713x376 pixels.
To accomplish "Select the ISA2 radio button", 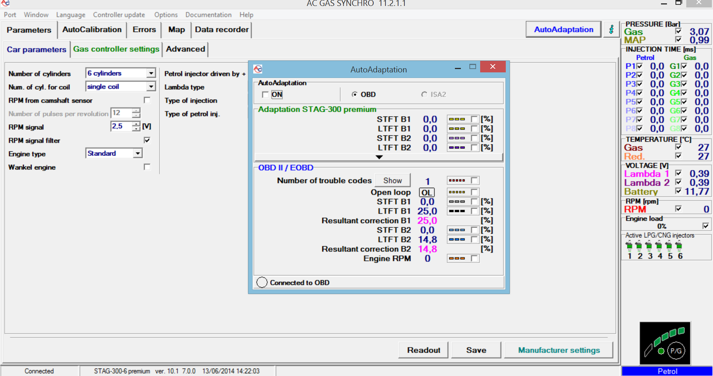I will [424, 94].
